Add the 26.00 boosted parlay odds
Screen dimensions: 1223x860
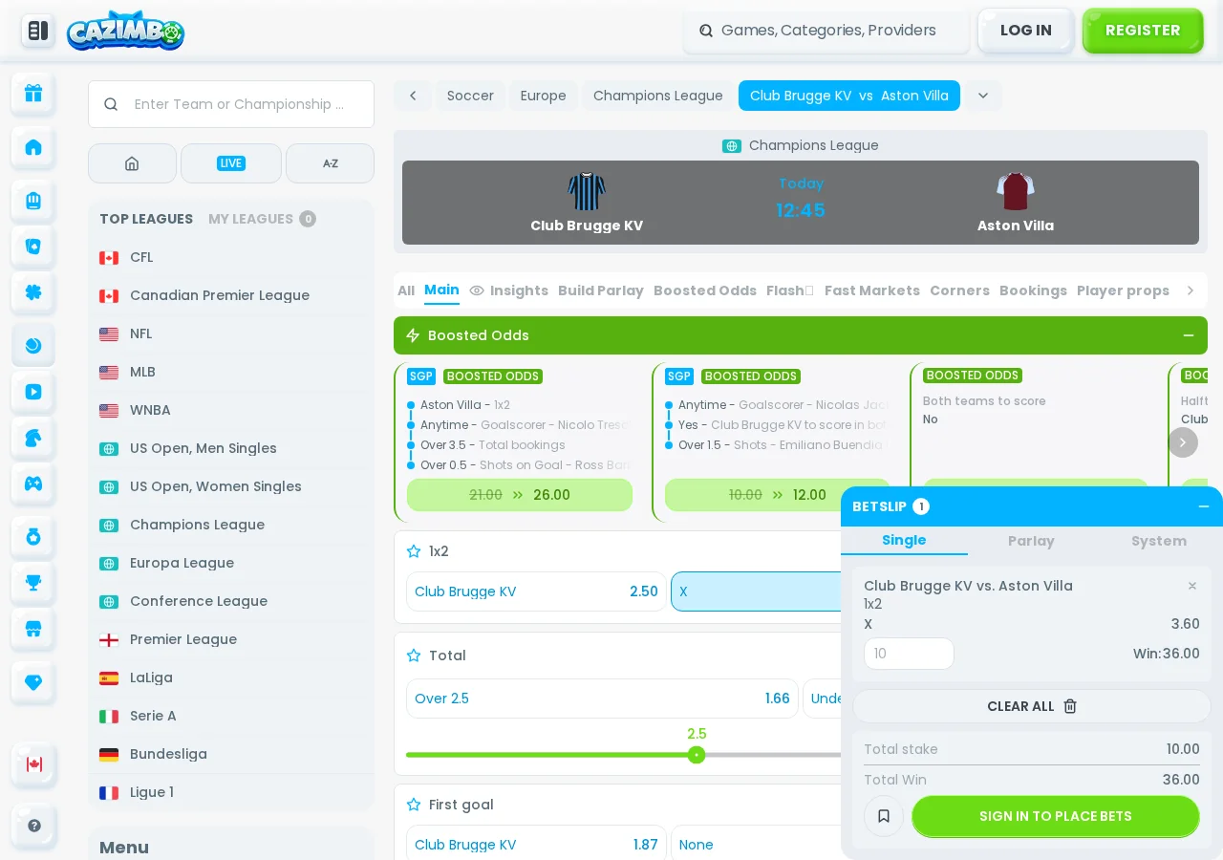(520, 495)
